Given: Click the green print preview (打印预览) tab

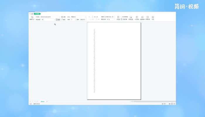Looking at the screenshot, I should (x=37, y=14).
